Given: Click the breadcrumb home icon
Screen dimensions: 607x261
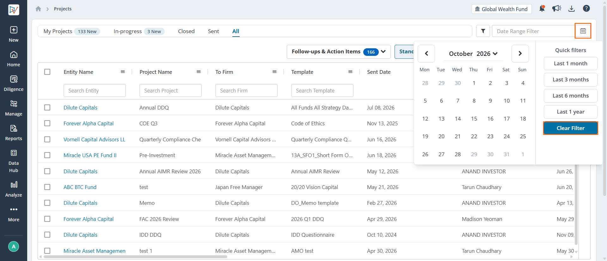Looking at the screenshot, I should [x=38, y=9].
